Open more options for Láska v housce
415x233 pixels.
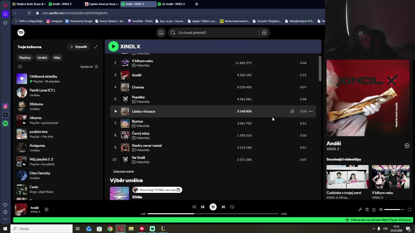point(311,111)
